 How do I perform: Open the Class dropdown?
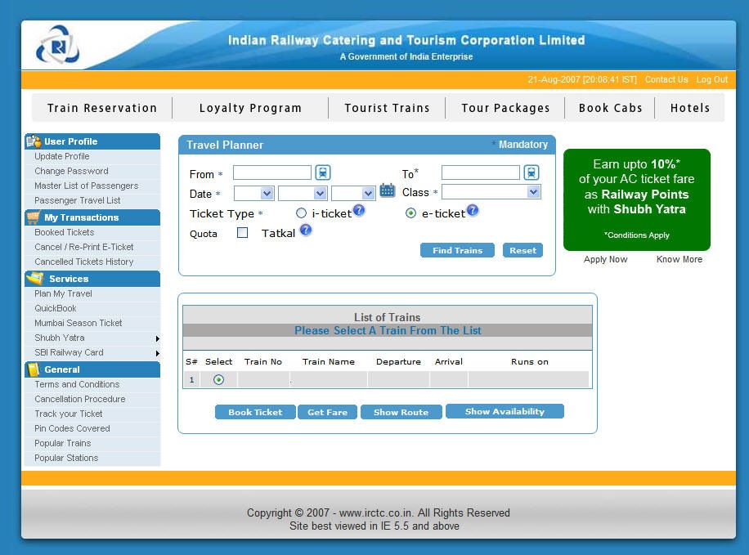491,192
